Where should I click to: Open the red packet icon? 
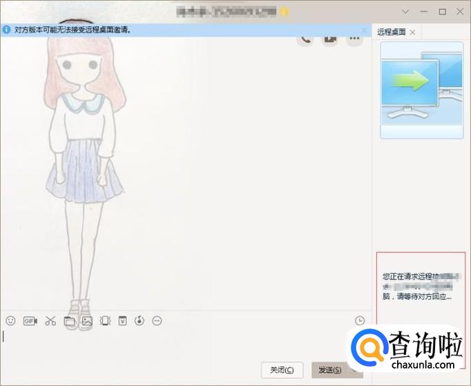tap(122, 321)
